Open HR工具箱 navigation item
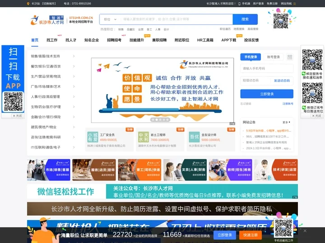This screenshot has height=243, width=325. 205,40
